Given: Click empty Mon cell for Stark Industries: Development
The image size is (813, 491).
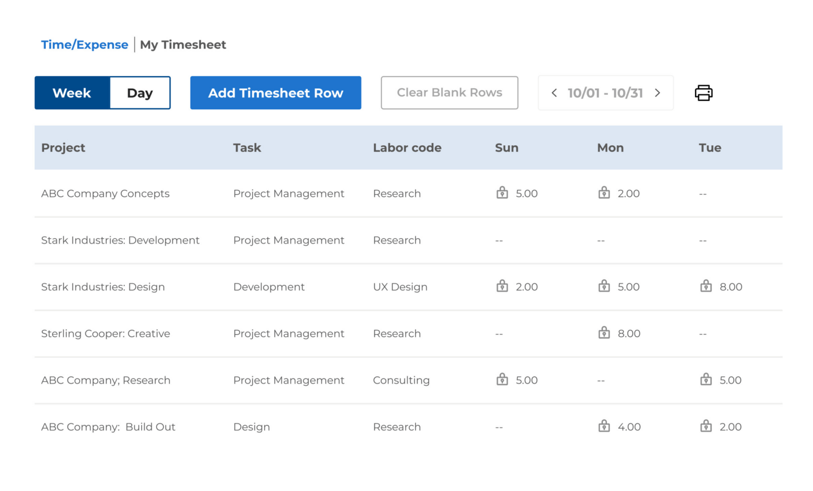Looking at the screenshot, I should pos(600,240).
